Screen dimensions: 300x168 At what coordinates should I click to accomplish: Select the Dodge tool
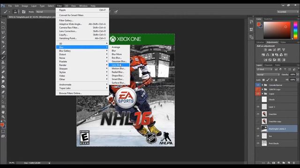[3, 87]
